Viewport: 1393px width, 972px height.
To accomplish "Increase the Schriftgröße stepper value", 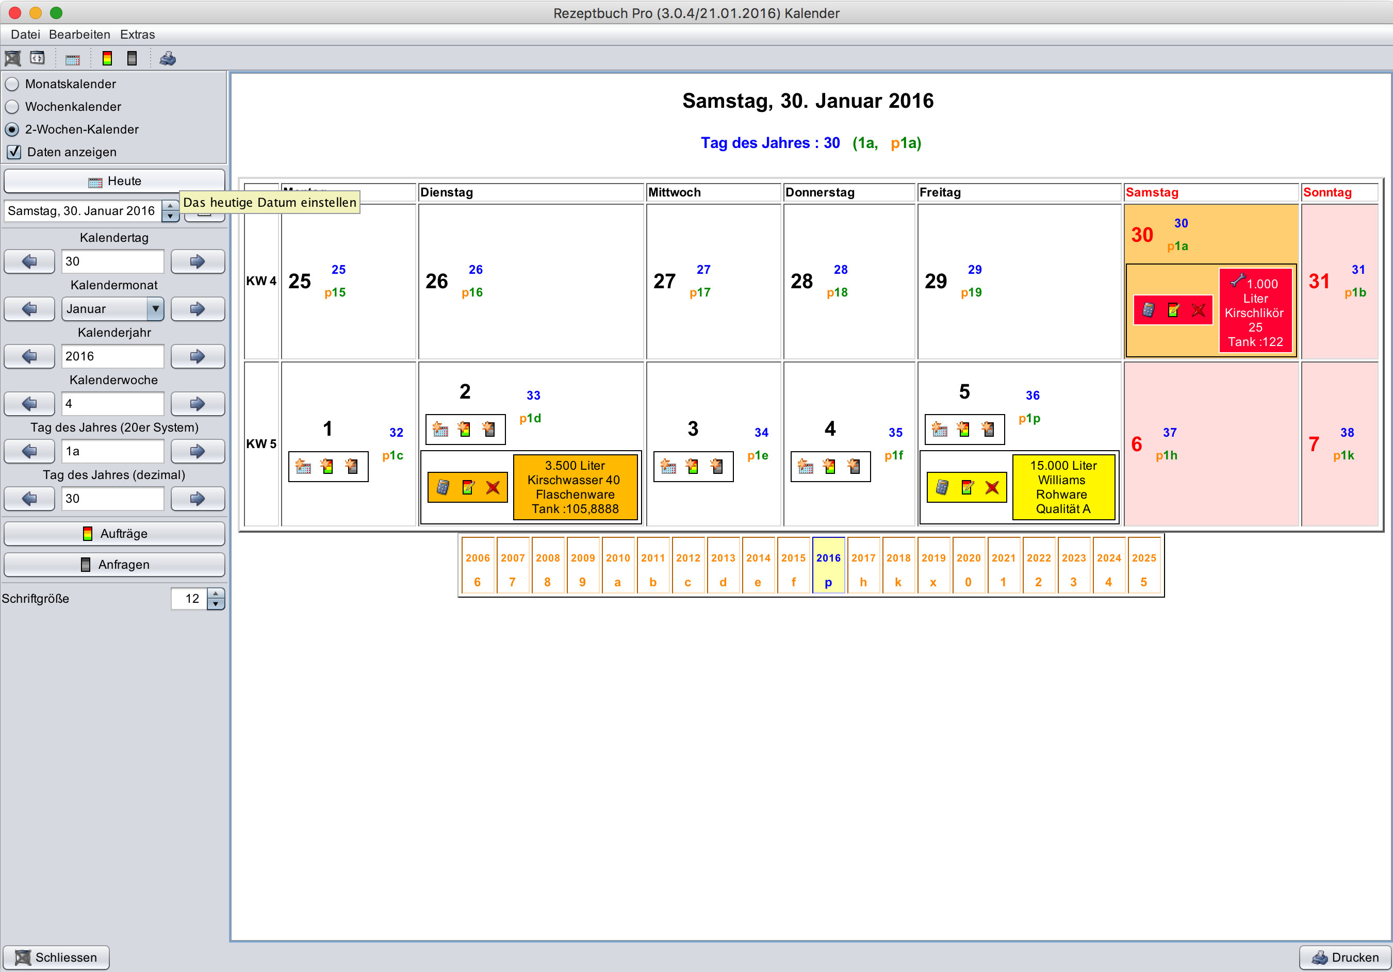I will click(216, 594).
